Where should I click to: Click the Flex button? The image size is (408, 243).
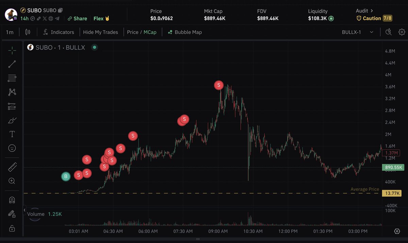click(x=101, y=18)
